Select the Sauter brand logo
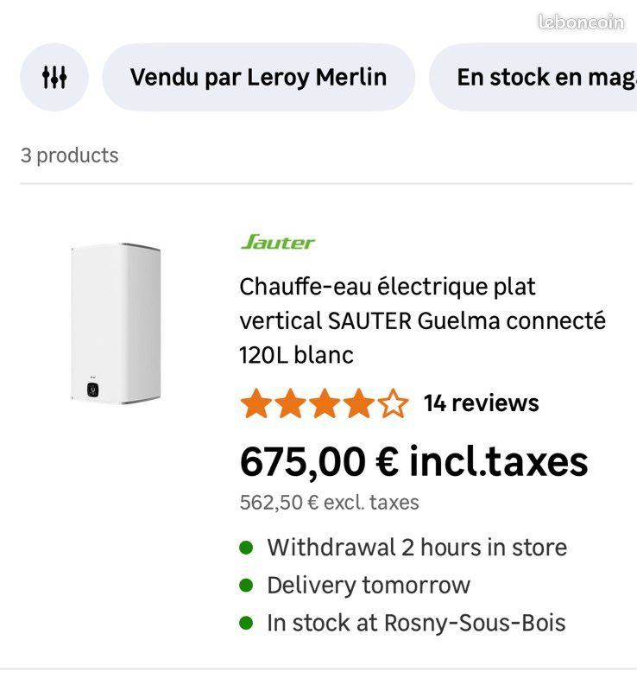Image resolution: width=637 pixels, height=691 pixels. [276, 242]
